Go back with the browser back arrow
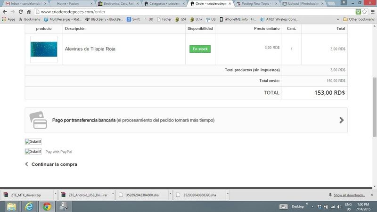Viewport: 377px width, 212px height. point(5,11)
